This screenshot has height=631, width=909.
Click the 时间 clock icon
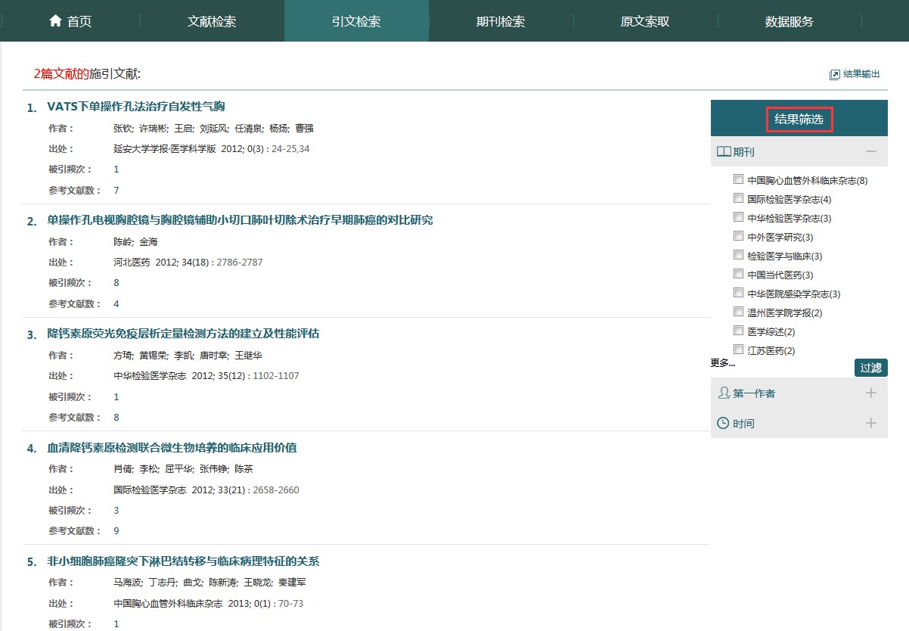point(724,423)
